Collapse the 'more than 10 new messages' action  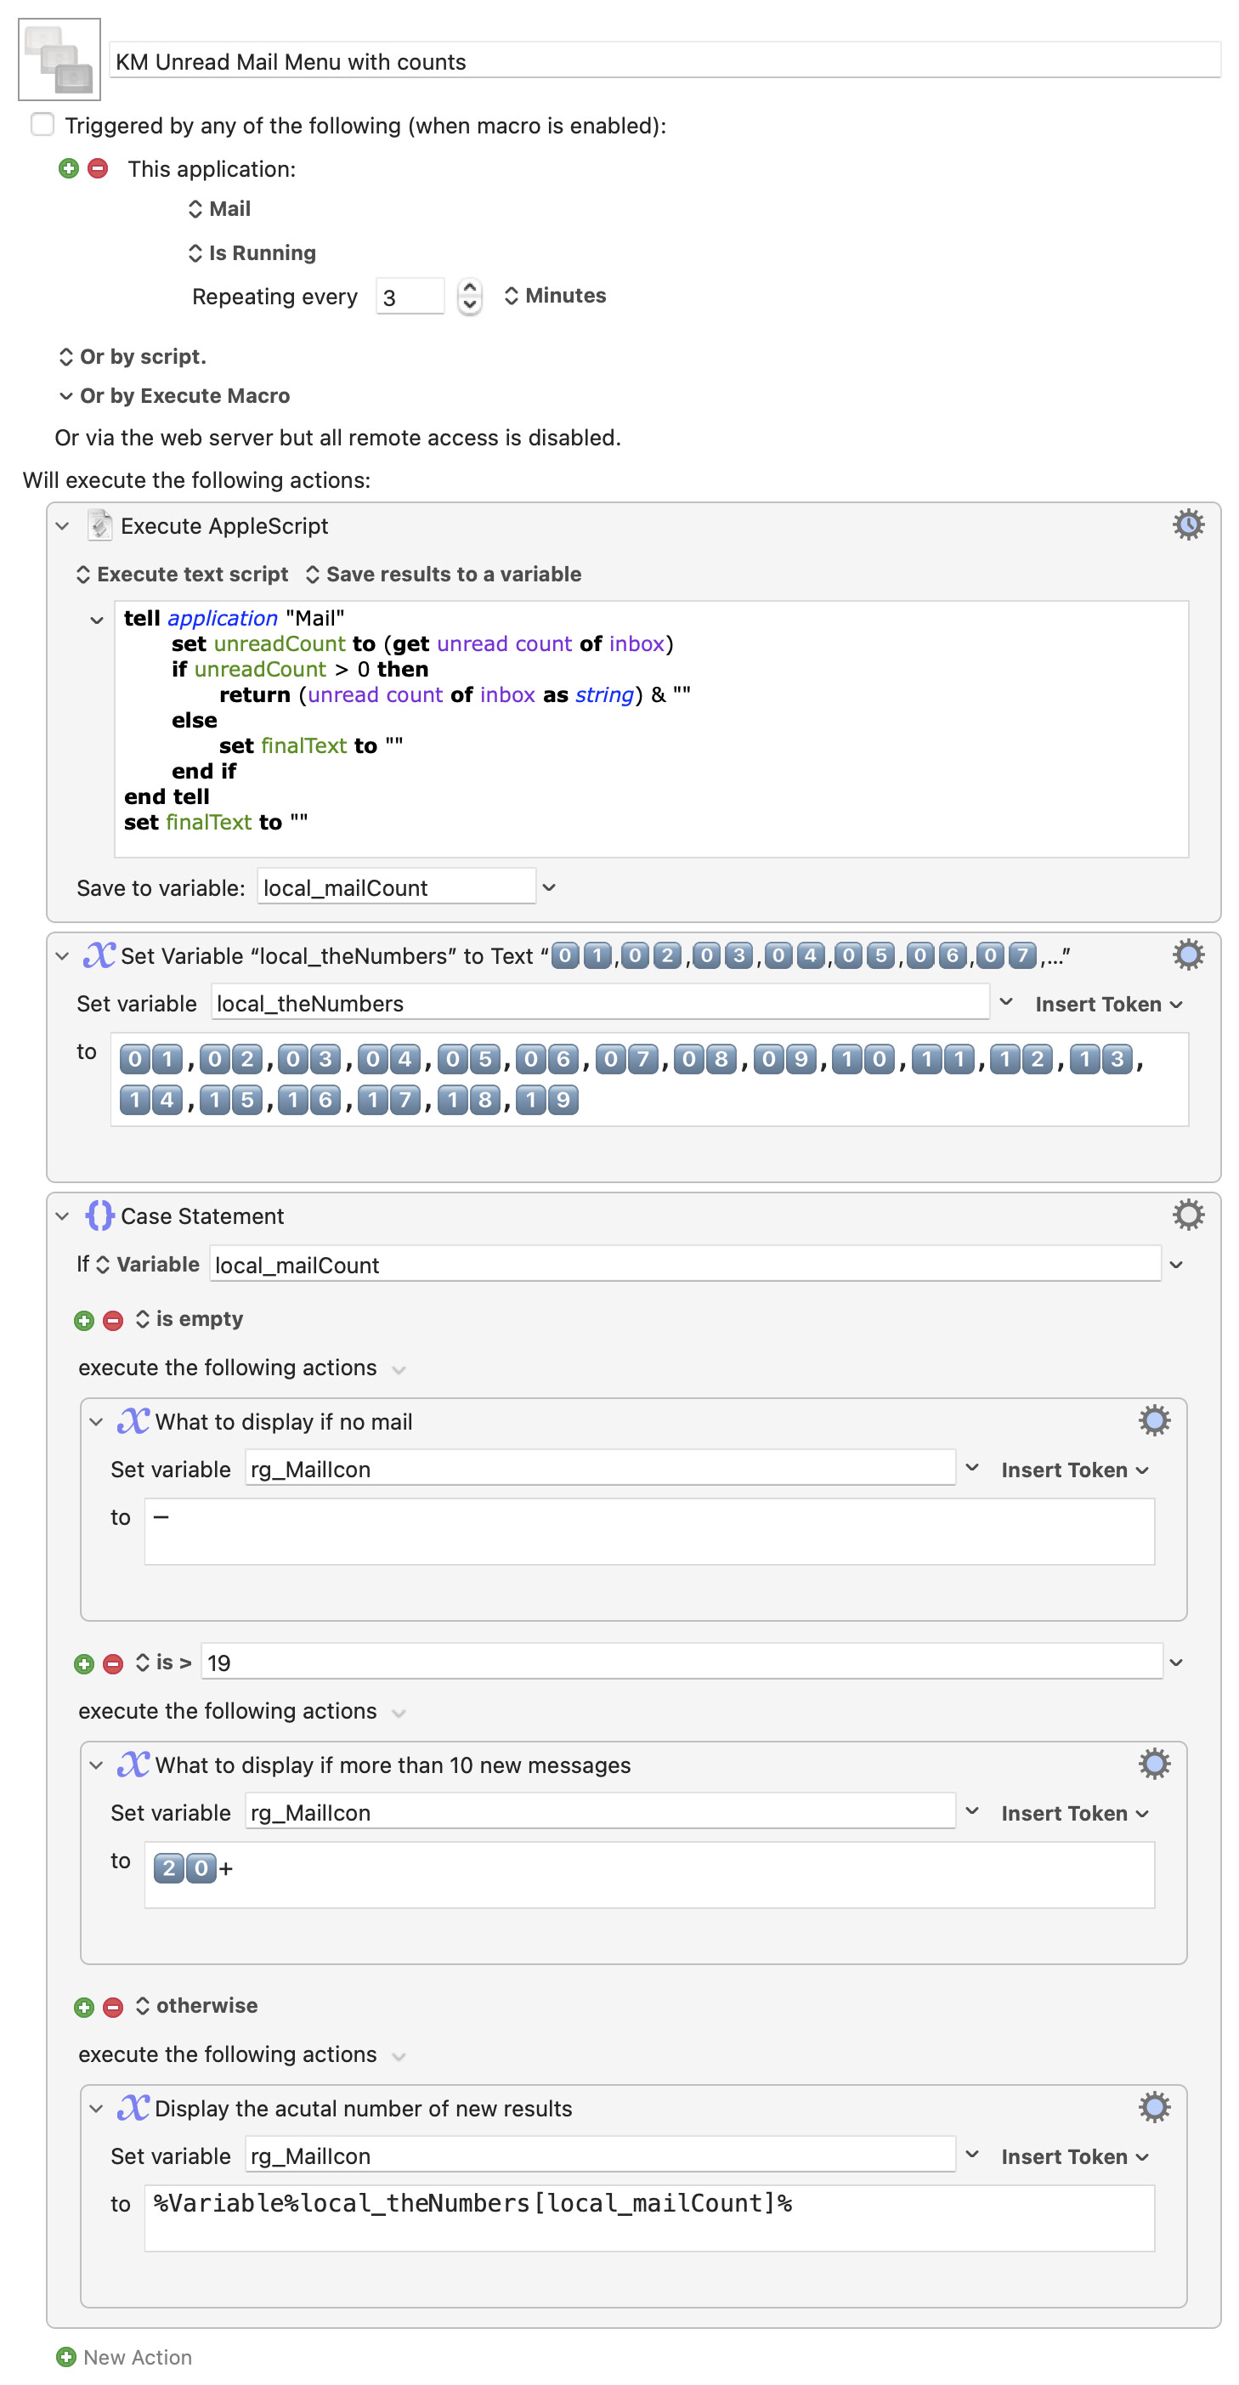coord(96,1765)
